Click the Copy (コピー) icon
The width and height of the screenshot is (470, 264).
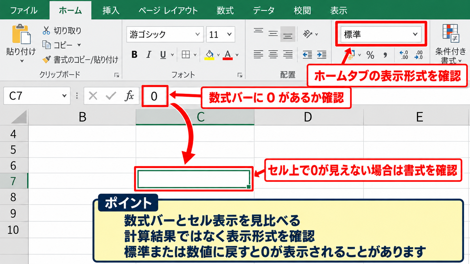coord(46,45)
